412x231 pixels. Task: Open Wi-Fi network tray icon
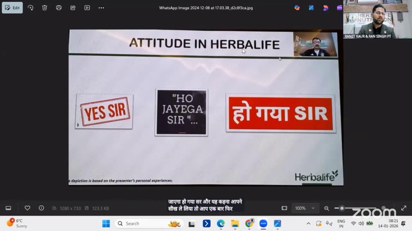(x=353, y=224)
